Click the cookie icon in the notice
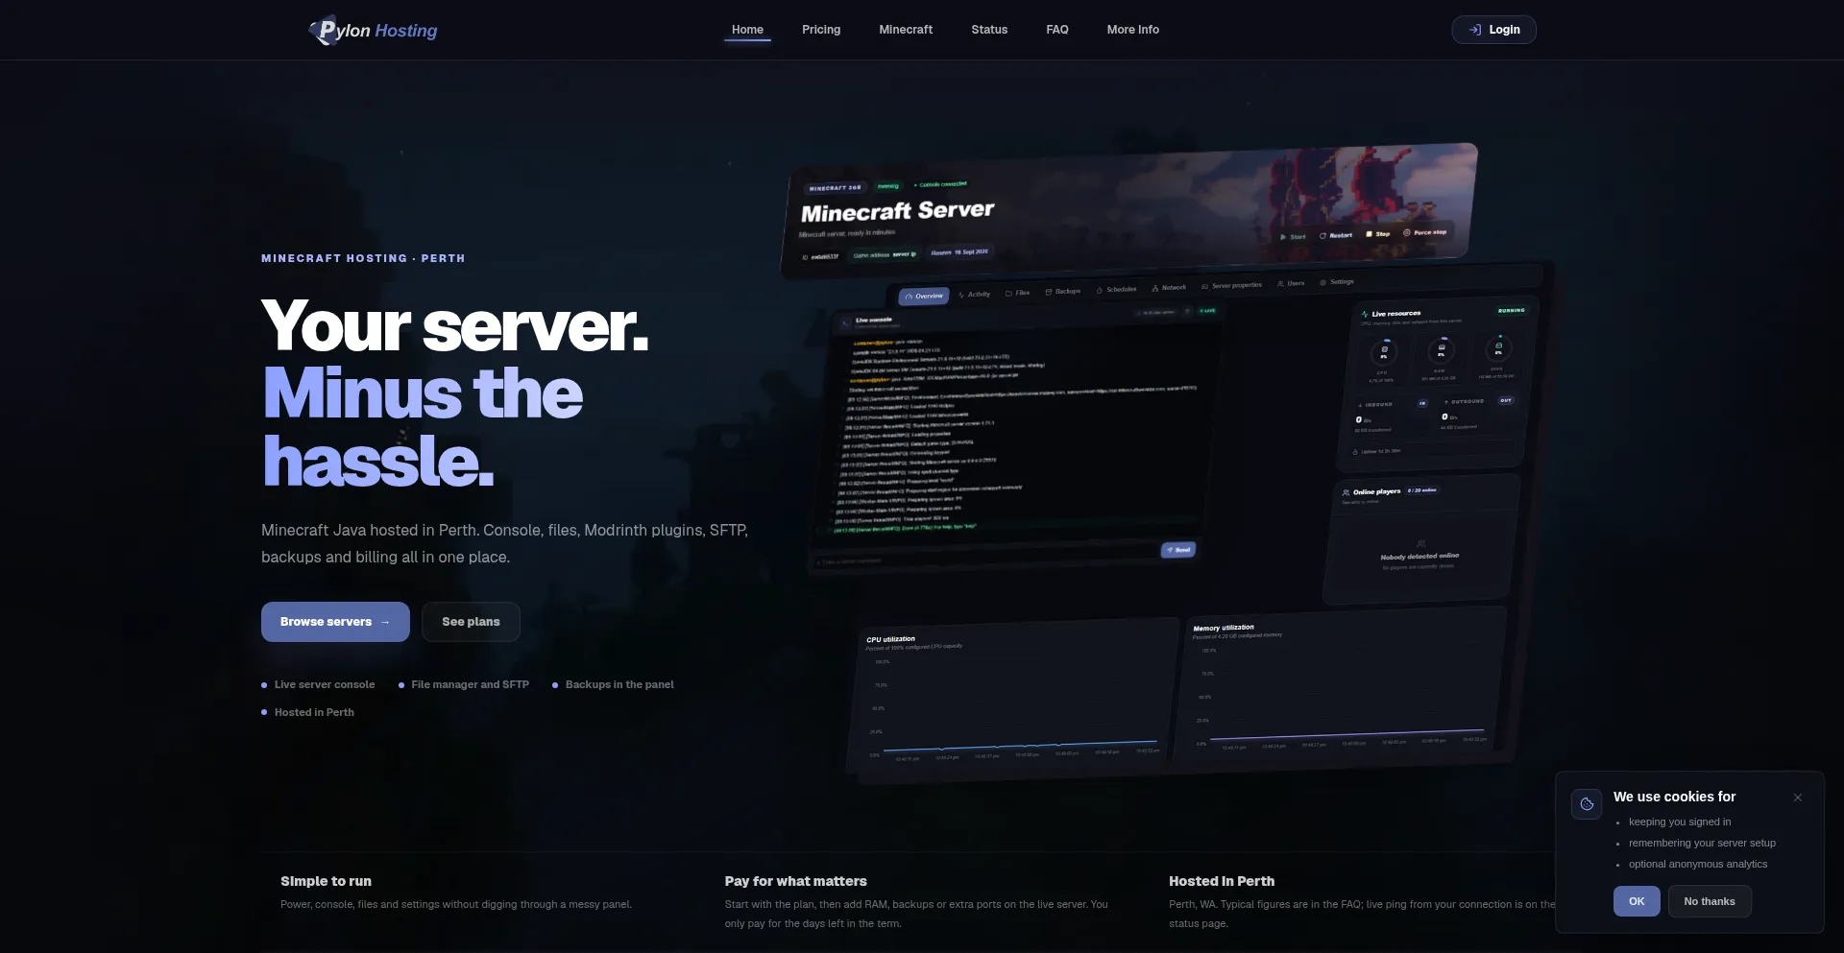 1587,804
